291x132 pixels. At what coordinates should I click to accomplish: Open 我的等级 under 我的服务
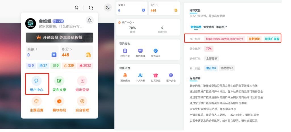click(140, 53)
